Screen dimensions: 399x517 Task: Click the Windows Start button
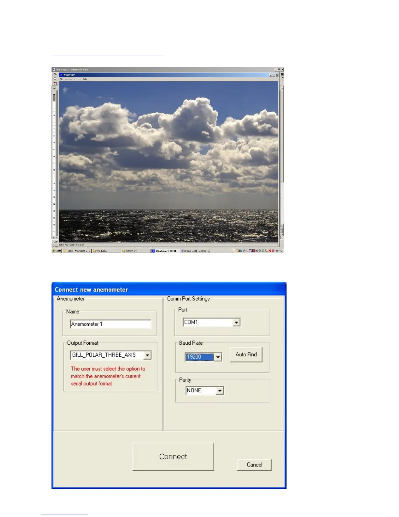click(57, 251)
